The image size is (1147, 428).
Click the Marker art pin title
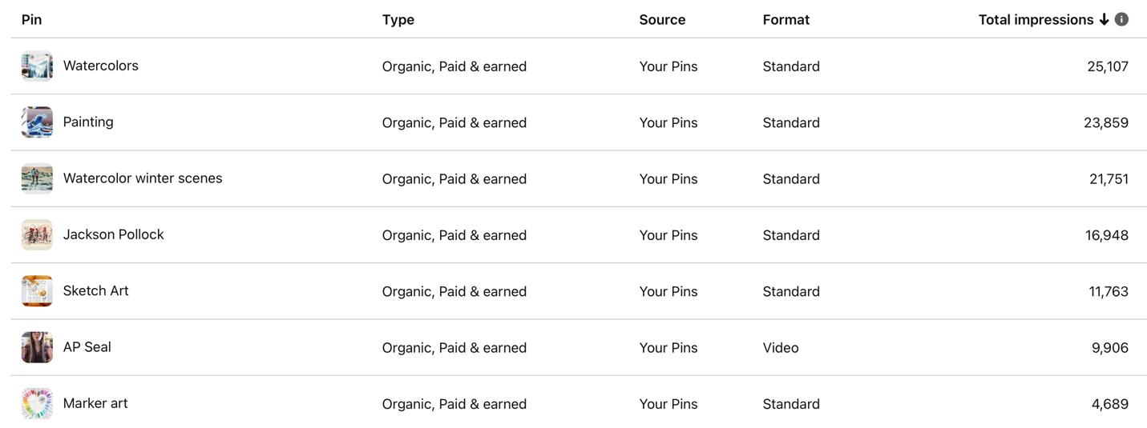[x=95, y=403]
